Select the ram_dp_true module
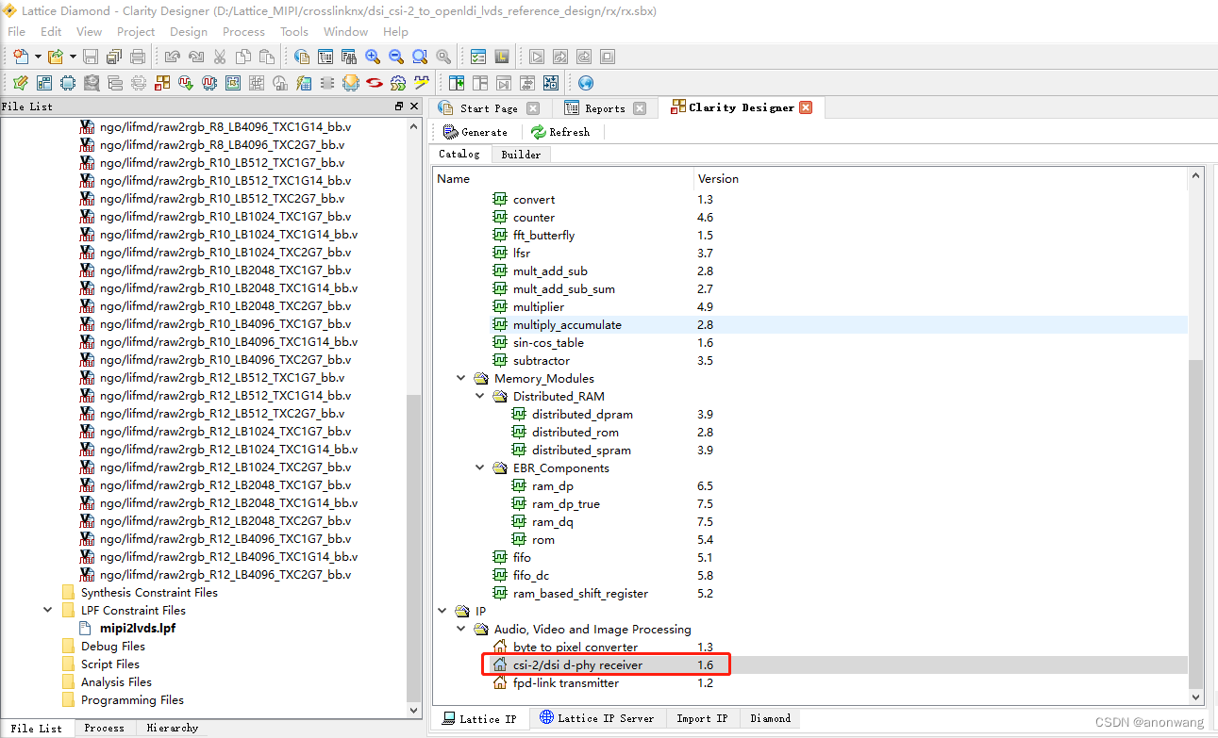 (x=810, y=504)
